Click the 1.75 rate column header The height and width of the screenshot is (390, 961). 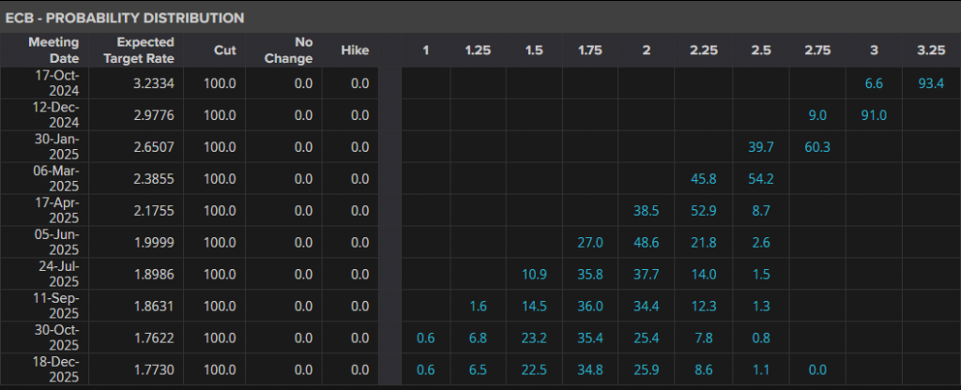(589, 51)
